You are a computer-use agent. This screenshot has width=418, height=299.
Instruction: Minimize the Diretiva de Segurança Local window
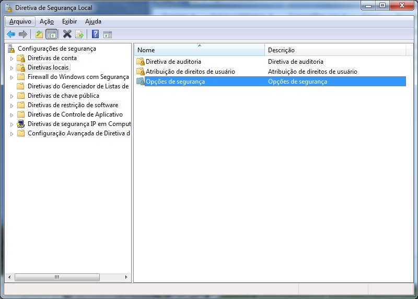coord(368,6)
